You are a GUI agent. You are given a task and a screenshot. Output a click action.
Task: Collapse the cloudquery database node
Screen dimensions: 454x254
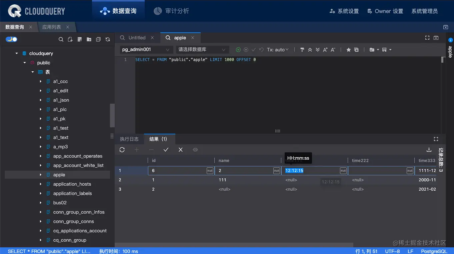point(17,53)
